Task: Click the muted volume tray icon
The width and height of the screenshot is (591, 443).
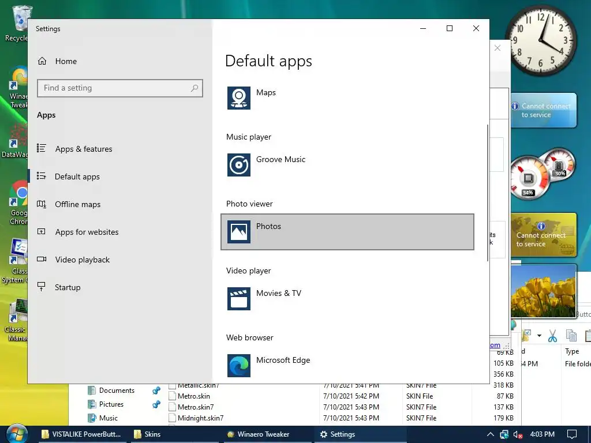Action: pos(518,434)
